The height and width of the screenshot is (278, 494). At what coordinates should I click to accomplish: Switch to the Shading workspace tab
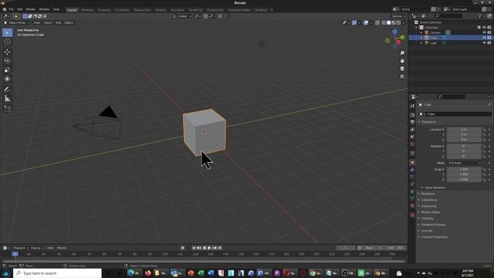(x=161, y=10)
